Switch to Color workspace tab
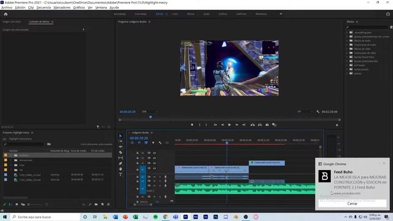 (x=175, y=14)
